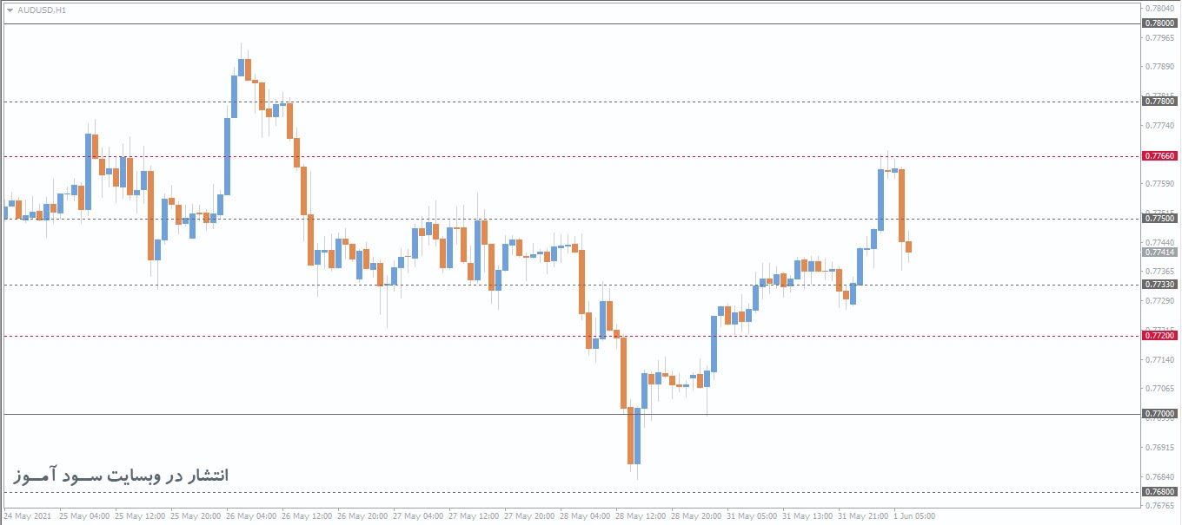
Task: Click the 31 May 05:00 time label
Action: (752, 515)
